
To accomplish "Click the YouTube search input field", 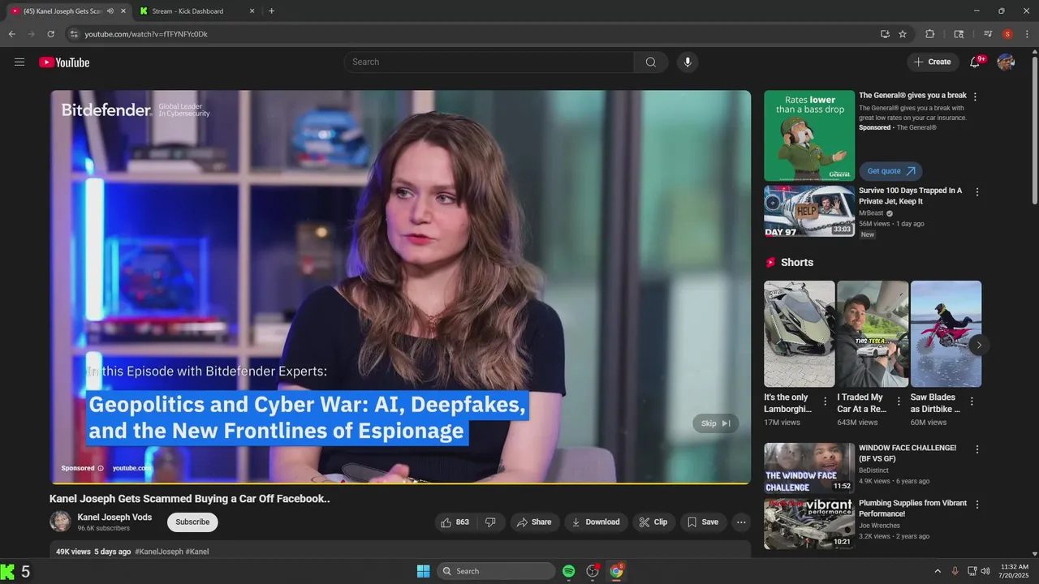I will tap(489, 62).
